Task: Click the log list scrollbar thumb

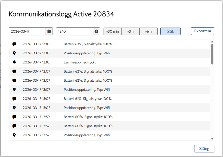Action: [212, 54]
